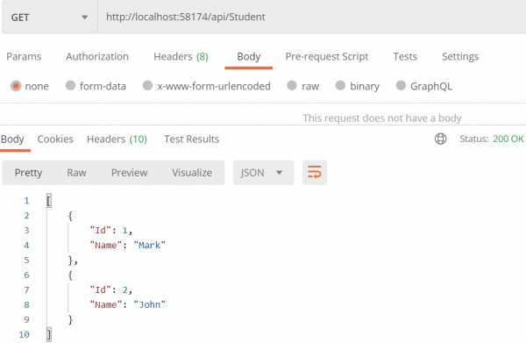This screenshot has width=526, height=343.
Task: Click the globe network icon
Action: click(440, 139)
